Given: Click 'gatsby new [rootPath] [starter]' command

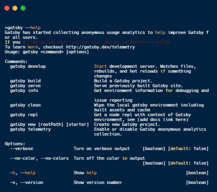Looking at the screenshot, I should tap(50, 125).
